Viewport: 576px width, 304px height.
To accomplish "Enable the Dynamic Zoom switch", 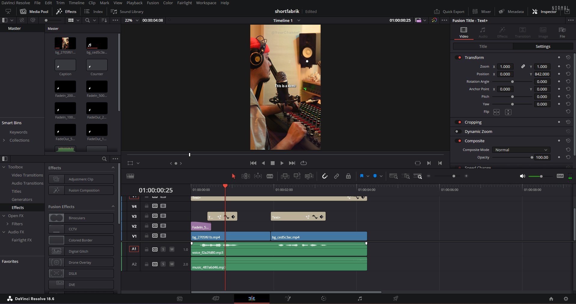I will 458,131.
